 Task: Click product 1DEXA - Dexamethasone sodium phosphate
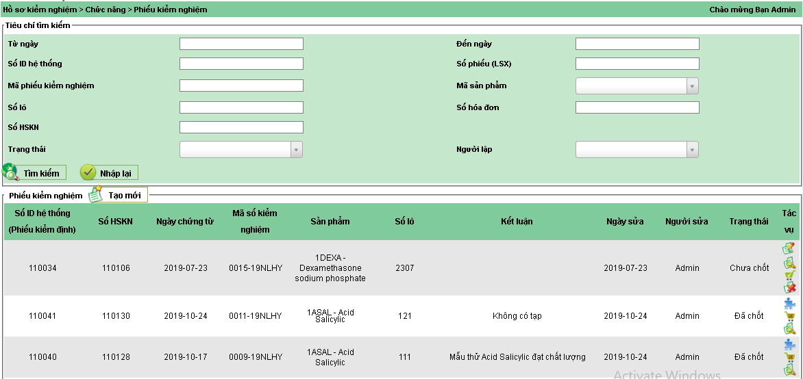click(330, 268)
